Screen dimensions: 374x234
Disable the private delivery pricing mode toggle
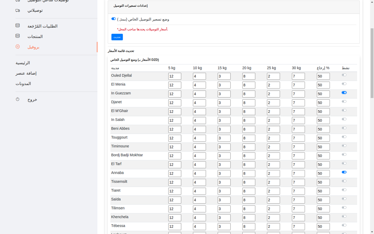tap(113, 19)
